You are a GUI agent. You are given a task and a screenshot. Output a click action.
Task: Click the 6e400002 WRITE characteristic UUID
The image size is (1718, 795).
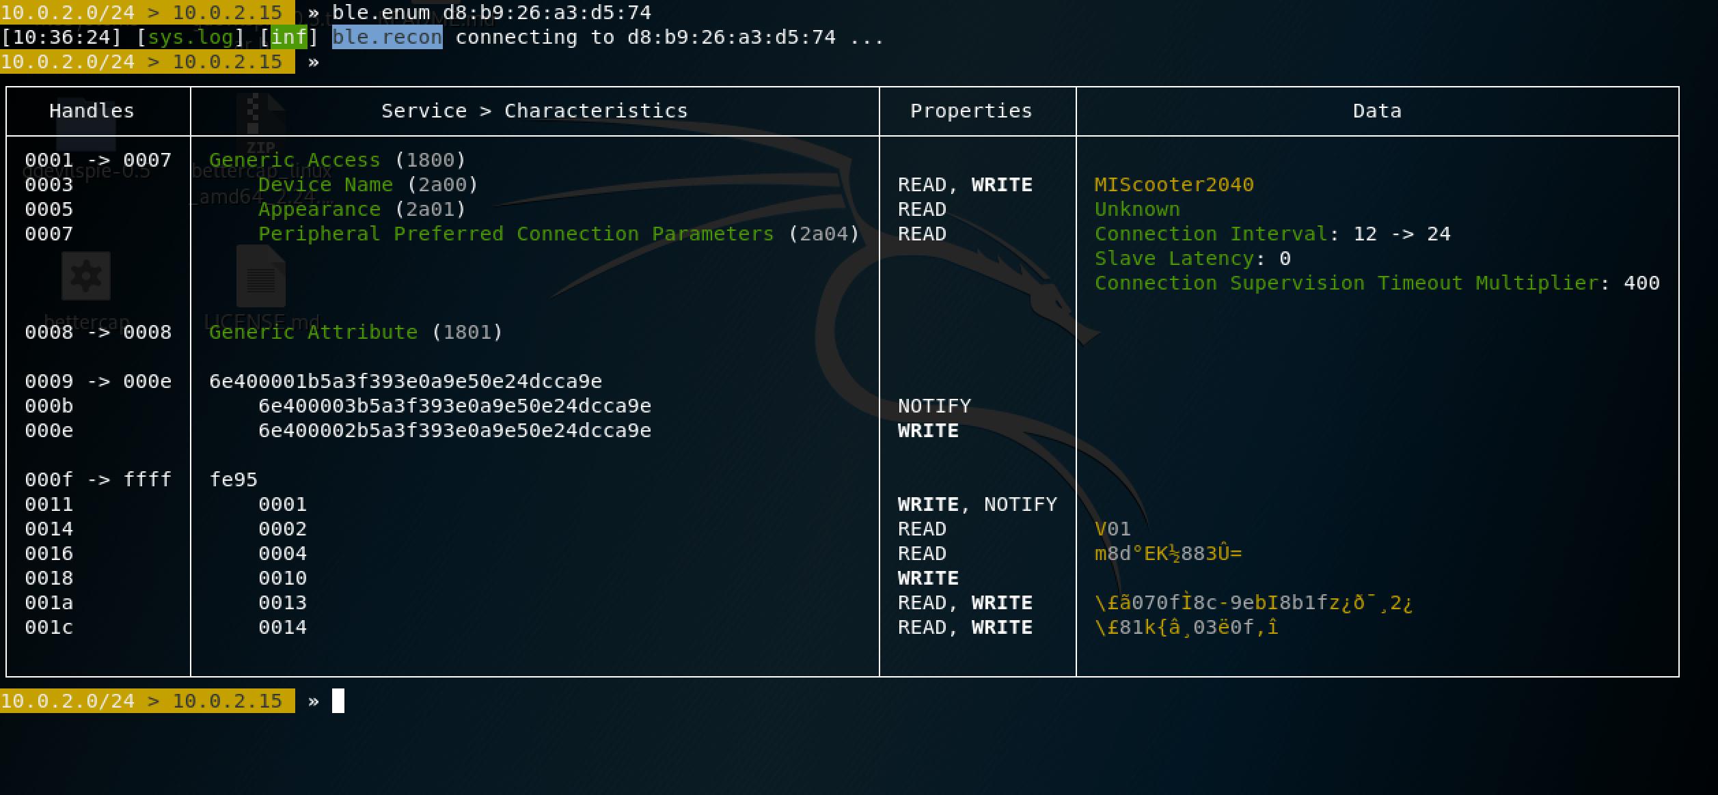coord(454,430)
